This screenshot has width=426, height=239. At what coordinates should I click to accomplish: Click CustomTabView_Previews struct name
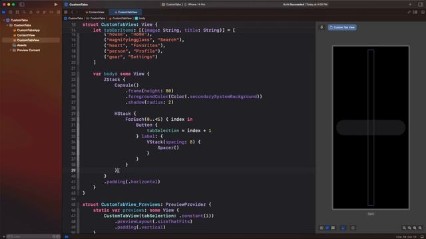tap(130, 204)
